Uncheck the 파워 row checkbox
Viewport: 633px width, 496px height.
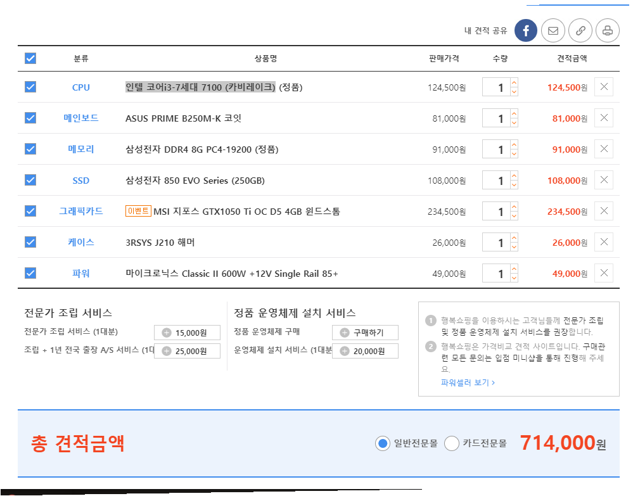click(30, 273)
